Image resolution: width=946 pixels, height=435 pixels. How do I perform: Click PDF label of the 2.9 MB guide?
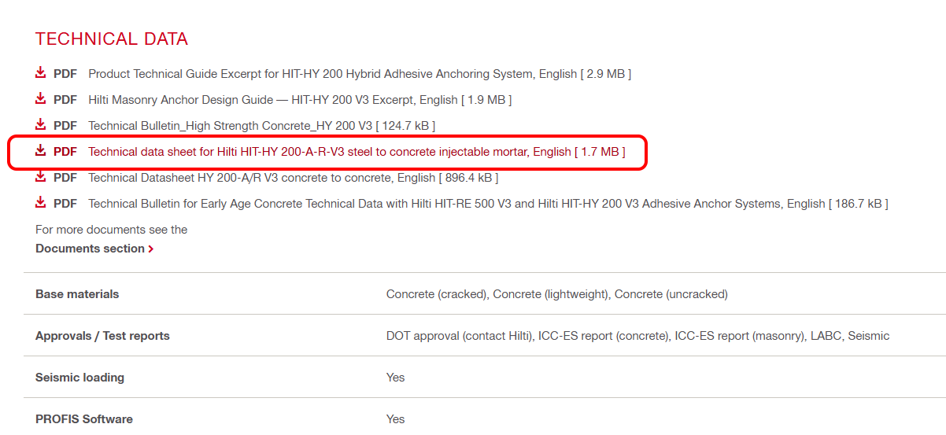tap(65, 74)
